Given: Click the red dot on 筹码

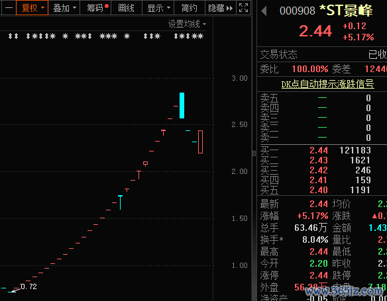Looking at the screenshot, I should [107, 6].
